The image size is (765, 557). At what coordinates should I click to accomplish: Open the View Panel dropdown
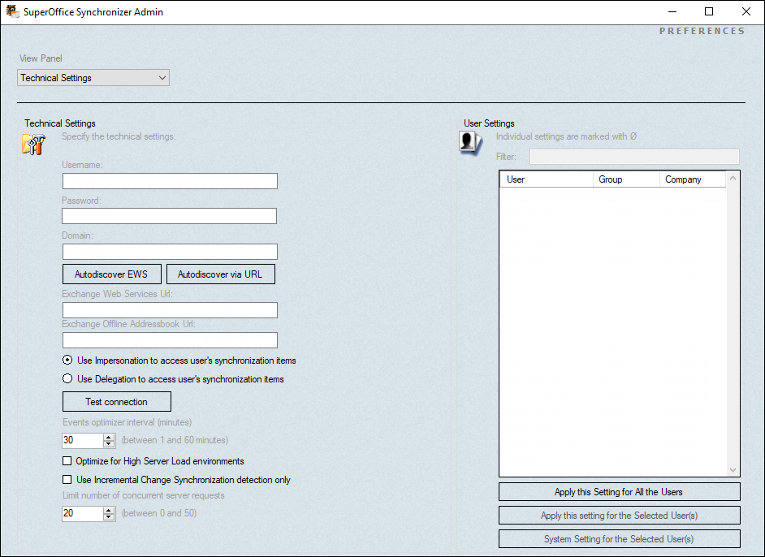pos(93,78)
